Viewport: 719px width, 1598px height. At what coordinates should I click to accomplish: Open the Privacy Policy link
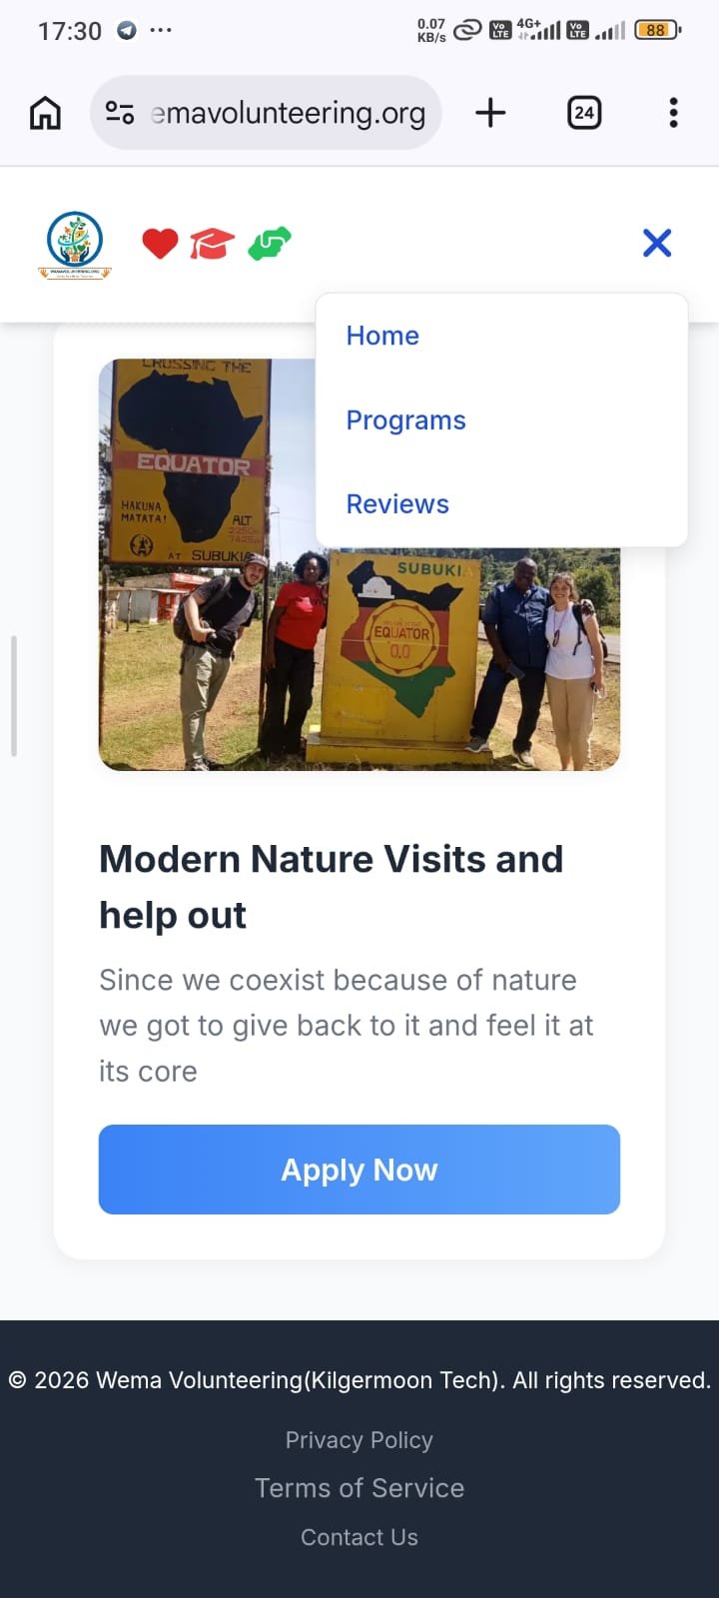[x=359, y=1440]
